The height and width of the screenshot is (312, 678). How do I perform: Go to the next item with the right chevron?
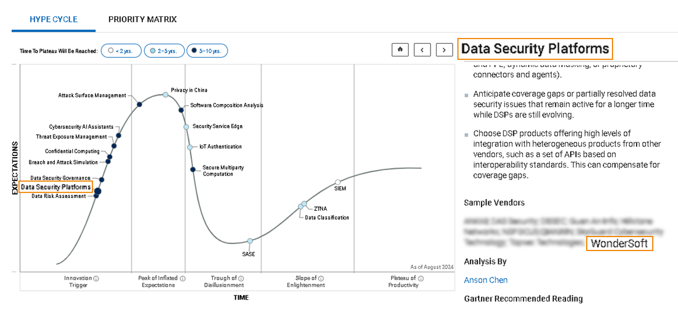[x=444, y=50]
